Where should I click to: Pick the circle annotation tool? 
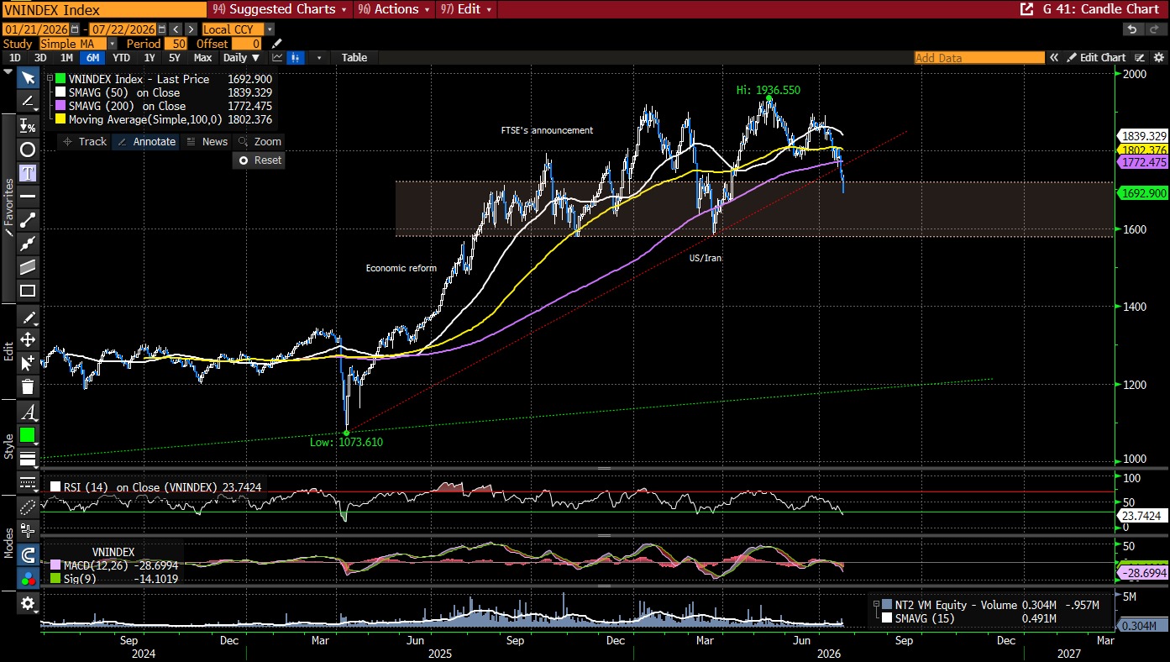click(28, 150)
